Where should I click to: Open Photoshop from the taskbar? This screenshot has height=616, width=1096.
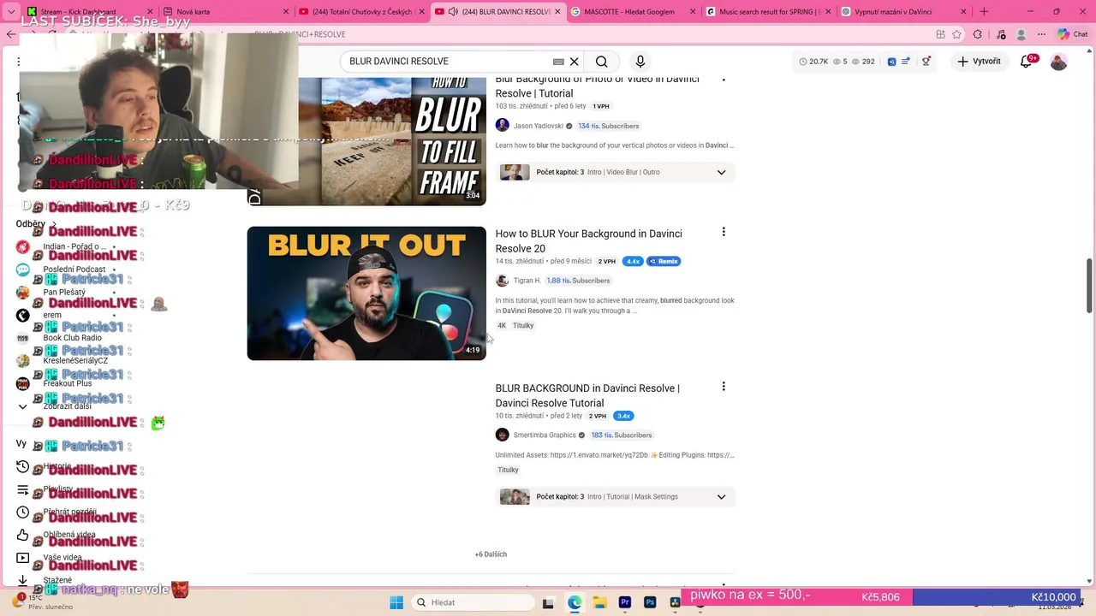click(x=650, y=602)
